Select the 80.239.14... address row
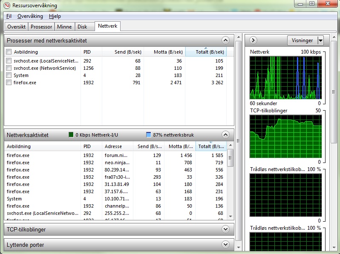This screenshot has width=340, height=254. point(115,170)
